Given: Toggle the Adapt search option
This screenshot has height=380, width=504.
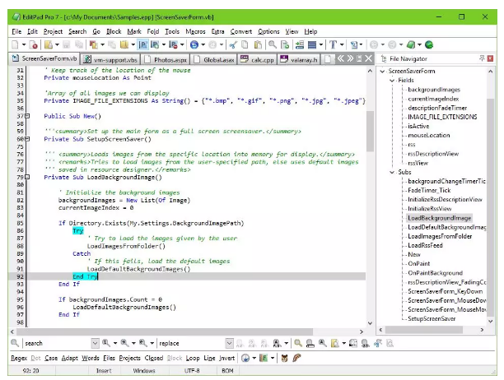Looking at the screenshot, I should [70, 358].
